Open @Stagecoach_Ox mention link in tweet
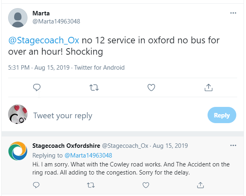Viewport: 246px width, 196px height. pos(44,41)
